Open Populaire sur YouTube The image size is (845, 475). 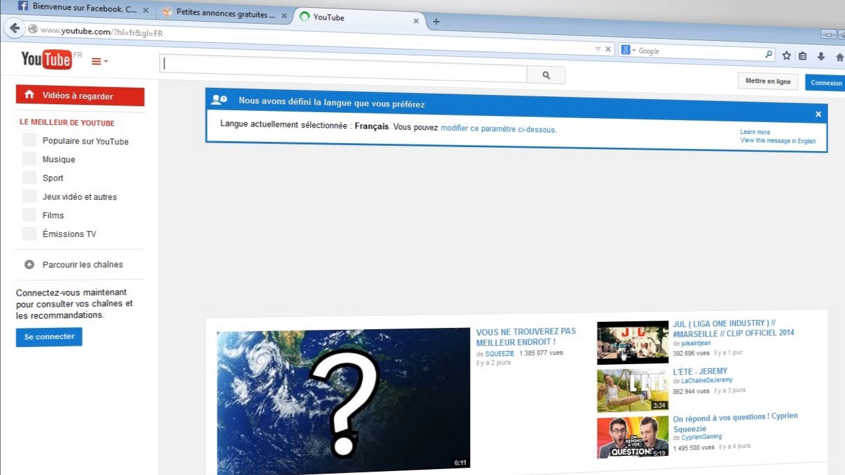point(85,141)
